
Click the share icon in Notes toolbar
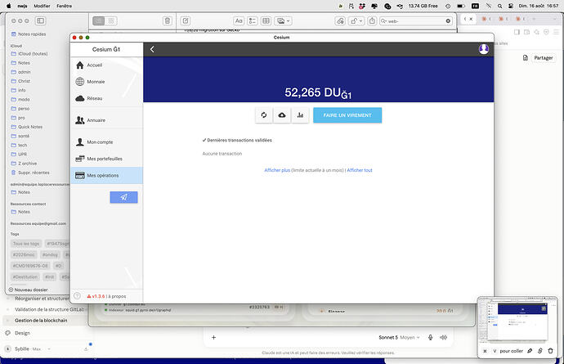372,21
